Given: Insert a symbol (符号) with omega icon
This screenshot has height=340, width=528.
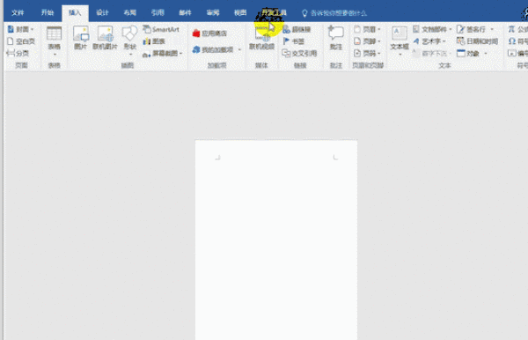Looking at the screenshot, I should [518, 41].
